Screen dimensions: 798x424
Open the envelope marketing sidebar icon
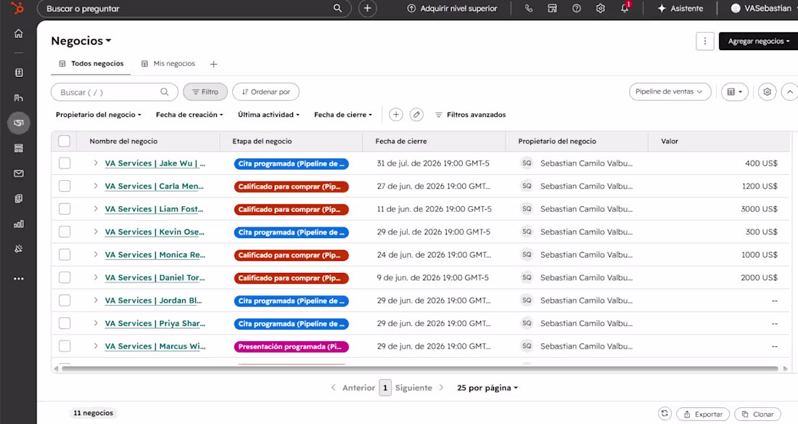point(19,174)
